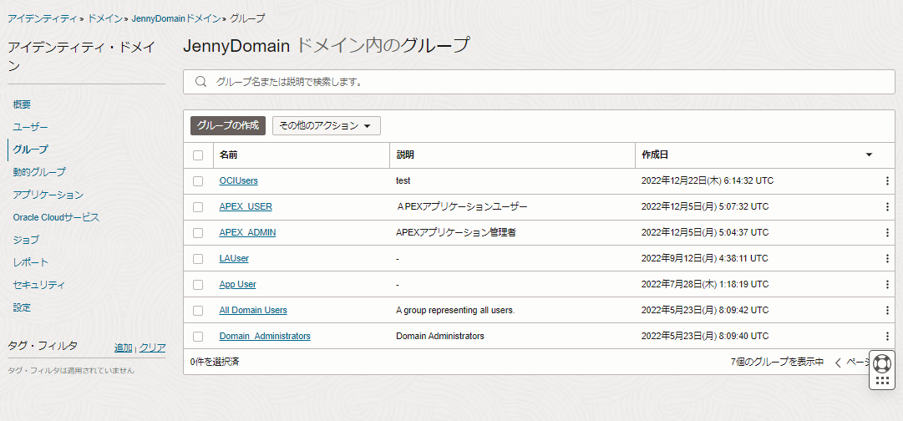Open the ユーザー section in sidebar
903x421 pixels.
[x=31, y=127]
